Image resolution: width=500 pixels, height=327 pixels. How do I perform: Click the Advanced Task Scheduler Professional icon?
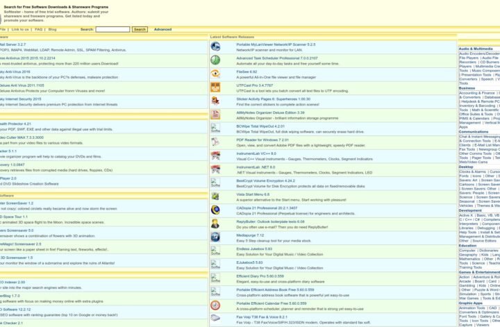215,60
